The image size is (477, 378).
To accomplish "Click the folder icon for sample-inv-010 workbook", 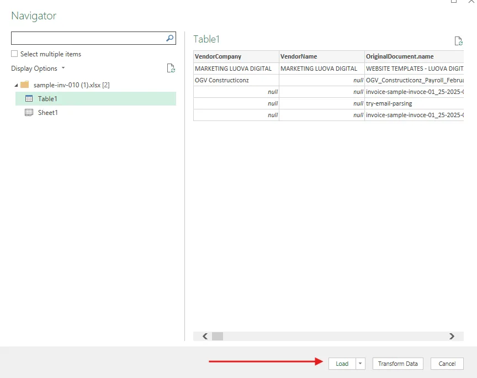I will pos(24,85).
